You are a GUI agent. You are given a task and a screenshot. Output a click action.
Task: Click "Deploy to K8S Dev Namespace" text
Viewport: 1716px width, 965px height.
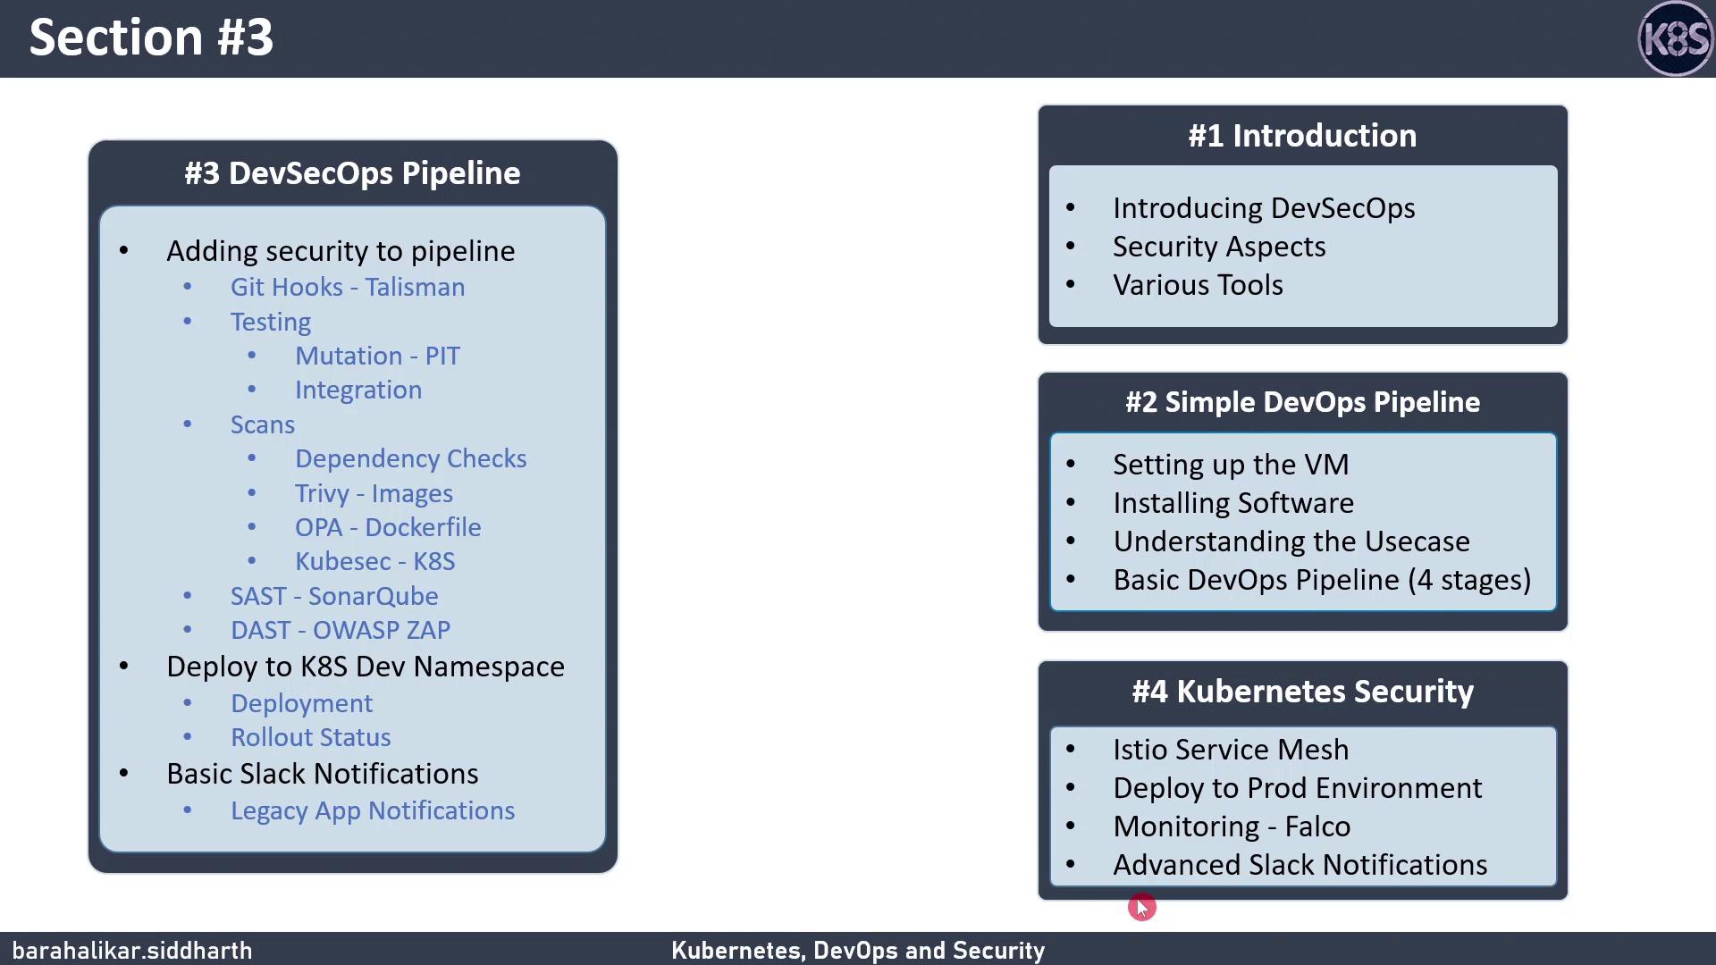coord(365,667)
